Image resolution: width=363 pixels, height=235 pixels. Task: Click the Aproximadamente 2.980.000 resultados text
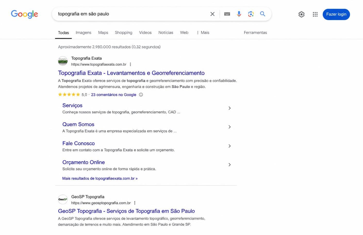point(109,47)
